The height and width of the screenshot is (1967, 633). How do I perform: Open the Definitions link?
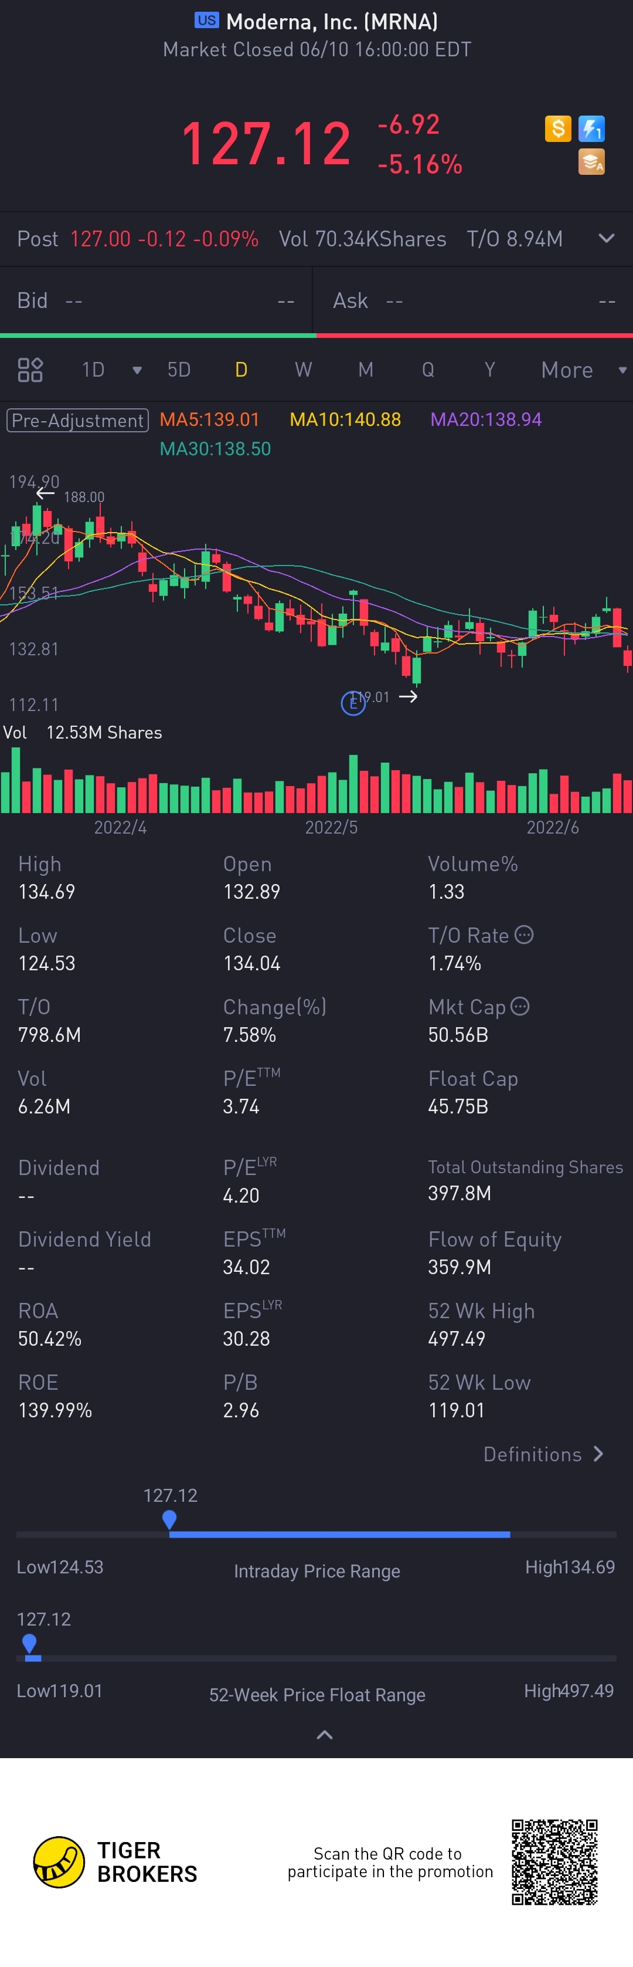tap(543, 1454)
